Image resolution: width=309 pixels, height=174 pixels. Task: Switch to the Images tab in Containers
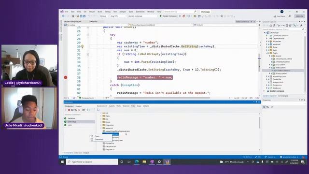pyautogui.click(x=78, y=106)
